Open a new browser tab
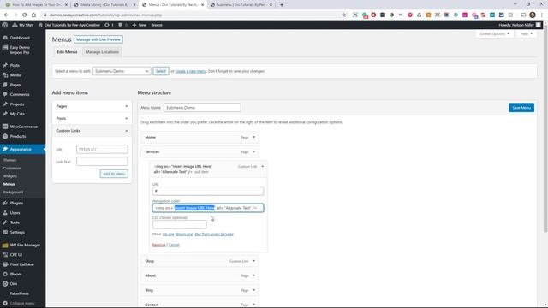Image resolution: width=548 pixels, height=308 pixels. [282, 5]
